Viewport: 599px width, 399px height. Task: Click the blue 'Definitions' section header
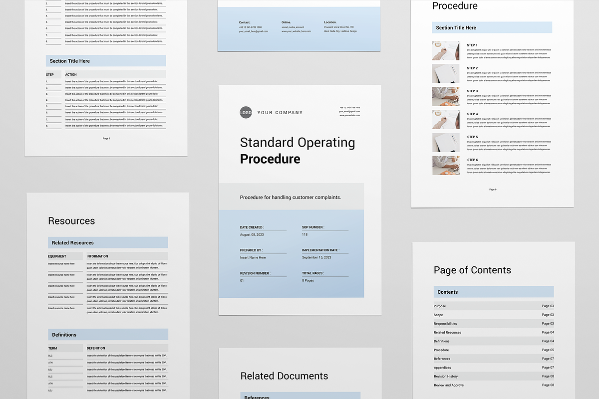(x=108, y=335)
